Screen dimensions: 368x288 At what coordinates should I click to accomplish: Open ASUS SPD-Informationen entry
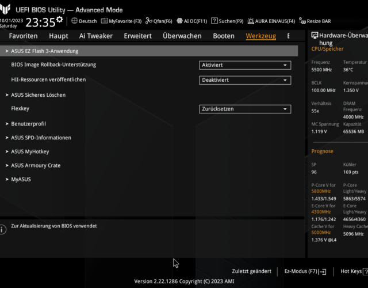41,138
